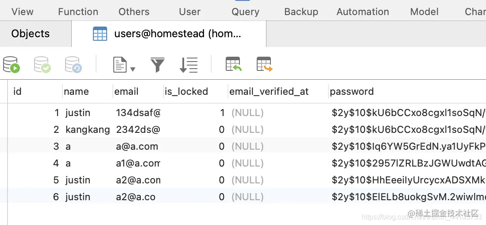Open the Backup menu item
486x225 pixels.
301,12
